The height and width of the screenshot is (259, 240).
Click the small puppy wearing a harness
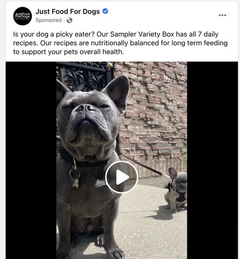point(176,190)
